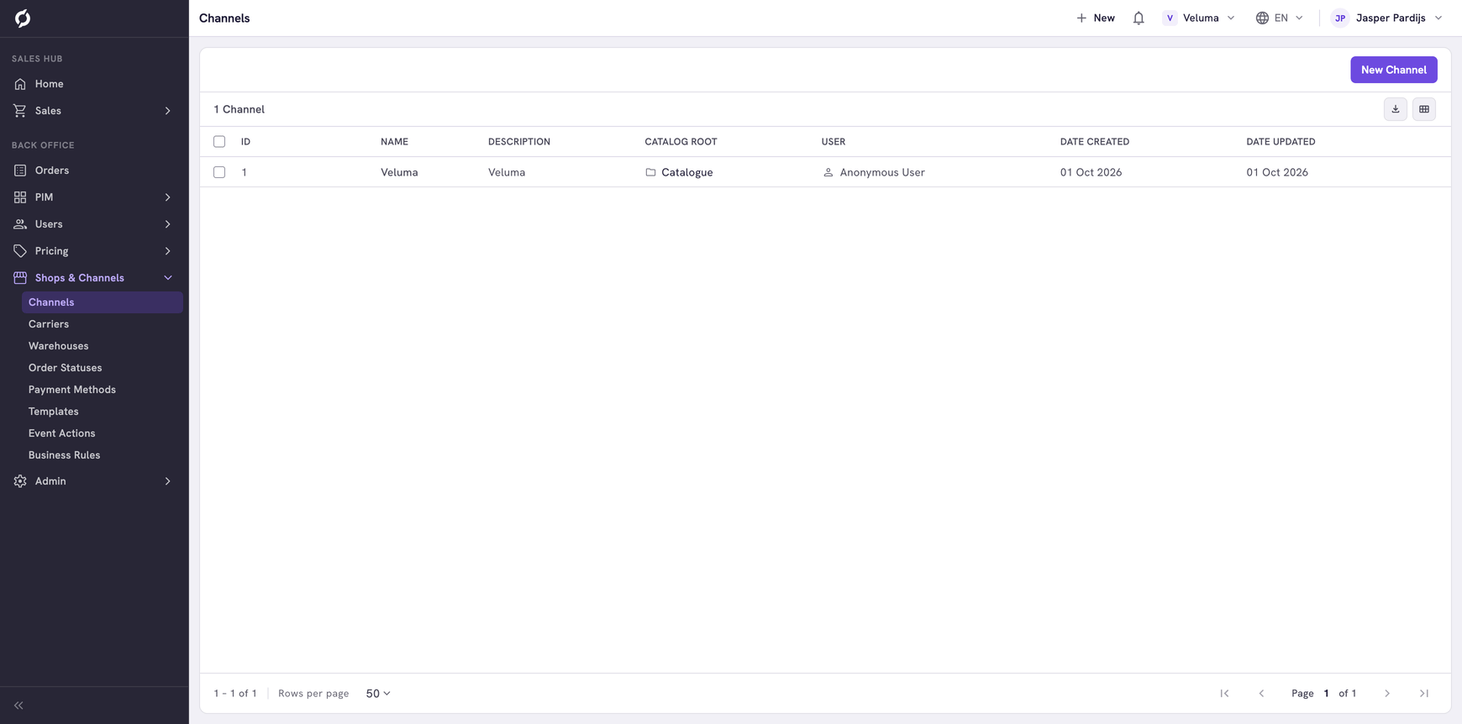Viewport: 1462px width, 724px height.
Task: Click the Admin gear icon
Action: (20, 481)
